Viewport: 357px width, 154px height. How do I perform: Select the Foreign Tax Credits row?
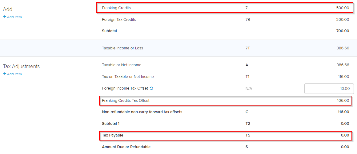coord(225,20)
